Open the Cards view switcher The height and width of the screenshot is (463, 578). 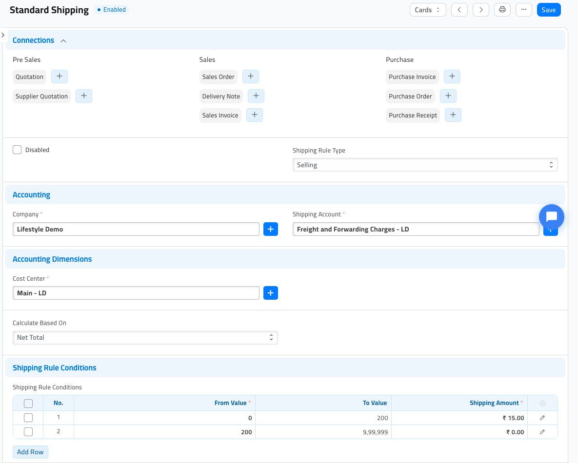[x=428, y=10]
